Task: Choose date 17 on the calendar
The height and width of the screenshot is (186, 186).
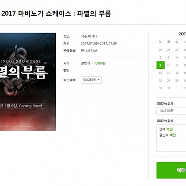Action: [x=169, y=73]
